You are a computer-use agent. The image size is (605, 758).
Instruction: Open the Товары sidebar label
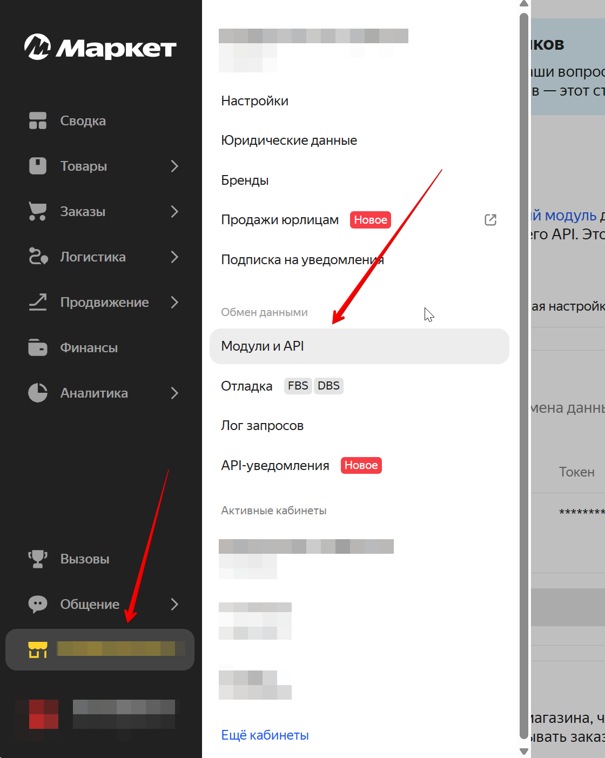(x=84, y=166)
